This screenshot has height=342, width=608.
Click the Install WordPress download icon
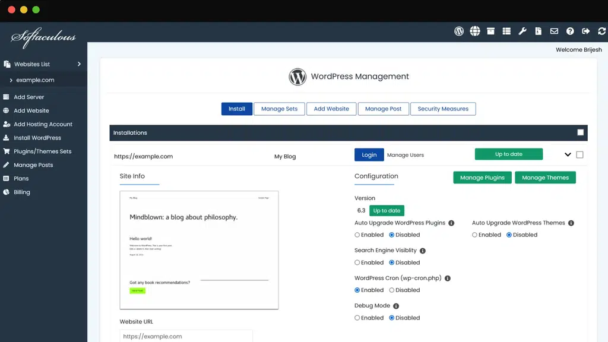tap(6, 138)
